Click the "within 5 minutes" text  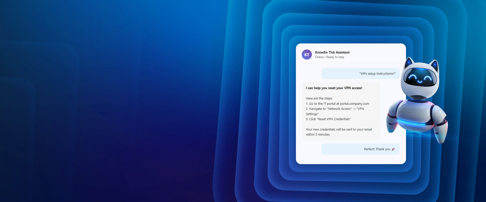tap(318, 134)
